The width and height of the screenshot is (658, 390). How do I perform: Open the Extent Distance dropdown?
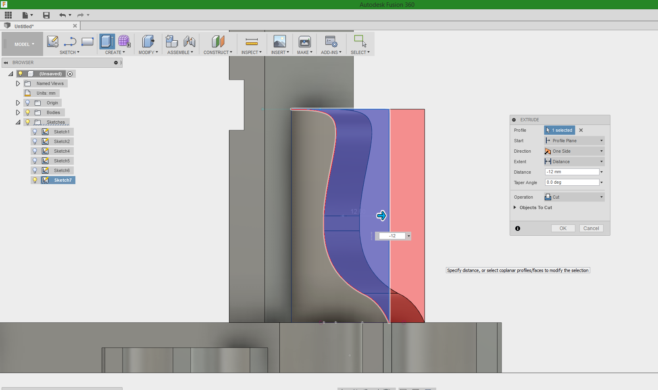point(574,162)
